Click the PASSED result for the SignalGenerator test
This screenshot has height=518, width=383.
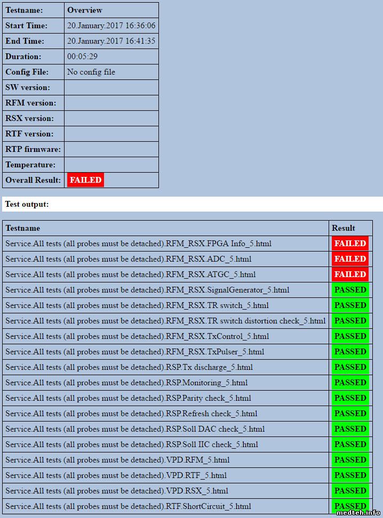(350, 290)
